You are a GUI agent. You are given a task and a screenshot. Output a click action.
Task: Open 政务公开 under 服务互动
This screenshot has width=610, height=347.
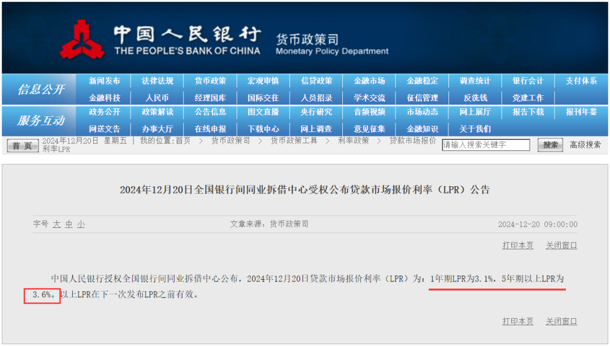click(104, 112)
